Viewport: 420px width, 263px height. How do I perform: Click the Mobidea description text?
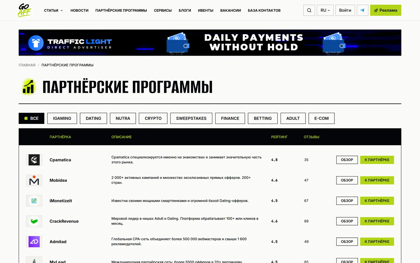tap(181, 180)
